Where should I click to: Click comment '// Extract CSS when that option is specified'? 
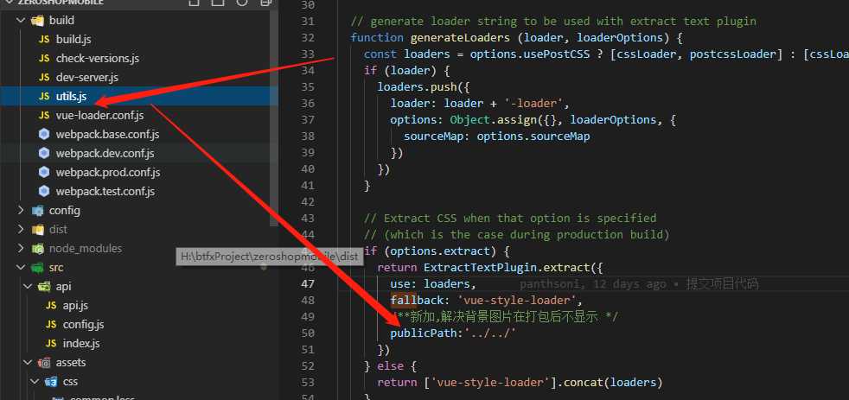tap(510, 218)
